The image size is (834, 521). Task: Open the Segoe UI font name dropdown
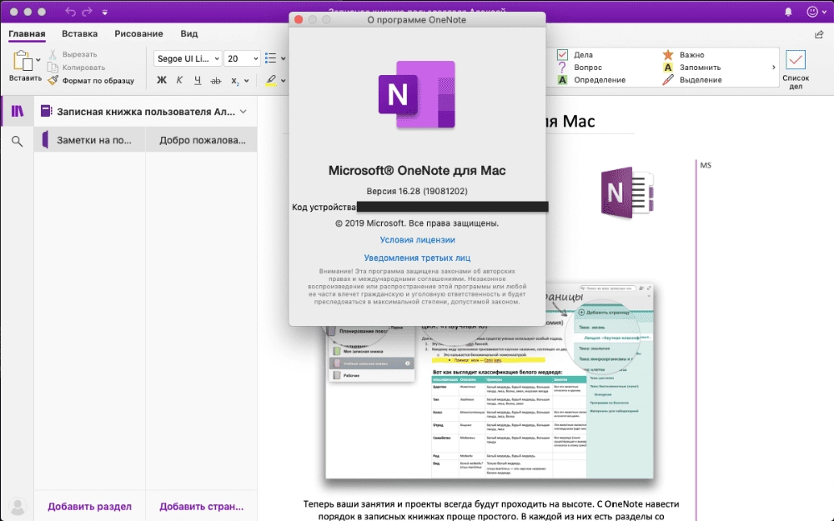pos(187,58)
